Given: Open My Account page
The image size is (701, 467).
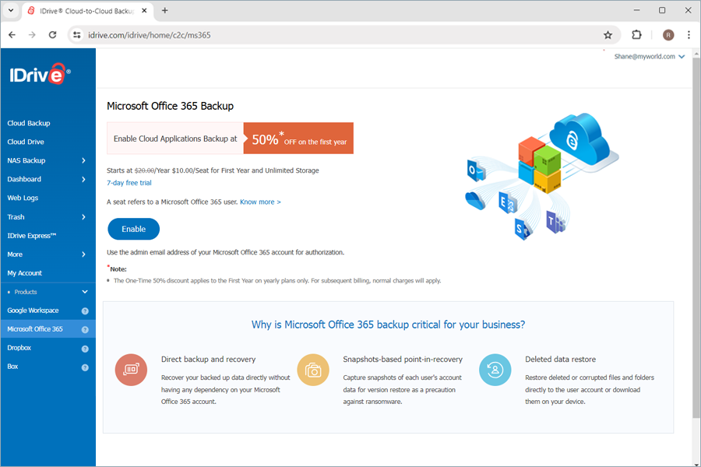Looking at the screenshot, I should 25,273.
